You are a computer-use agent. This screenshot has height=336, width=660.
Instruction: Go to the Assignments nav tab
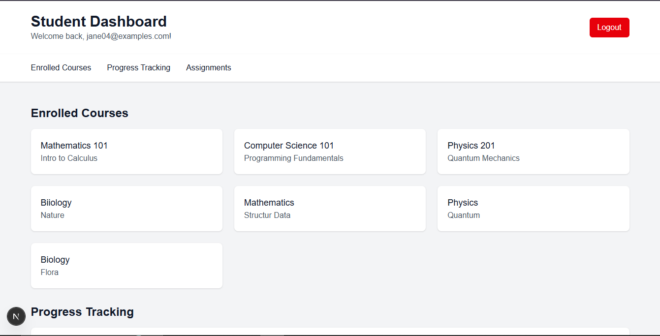click(209, 68)
